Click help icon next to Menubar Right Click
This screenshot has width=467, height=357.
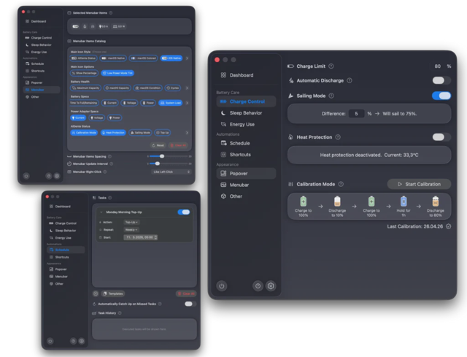[105, 172]
